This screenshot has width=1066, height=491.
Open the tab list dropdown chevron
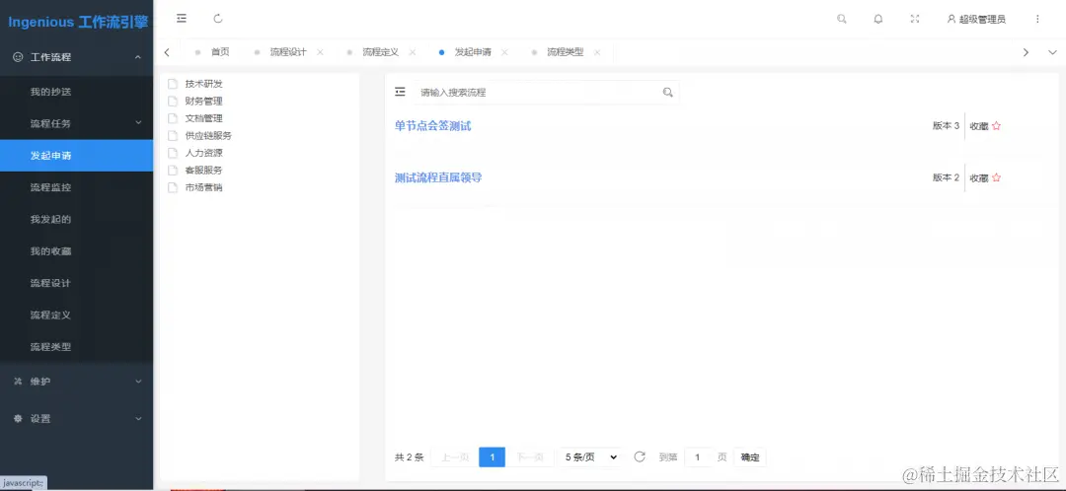pyautogui.click(x=1052, y=52)
